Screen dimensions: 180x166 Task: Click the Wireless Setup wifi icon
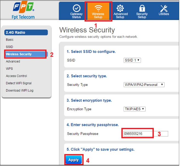[98, 8]
